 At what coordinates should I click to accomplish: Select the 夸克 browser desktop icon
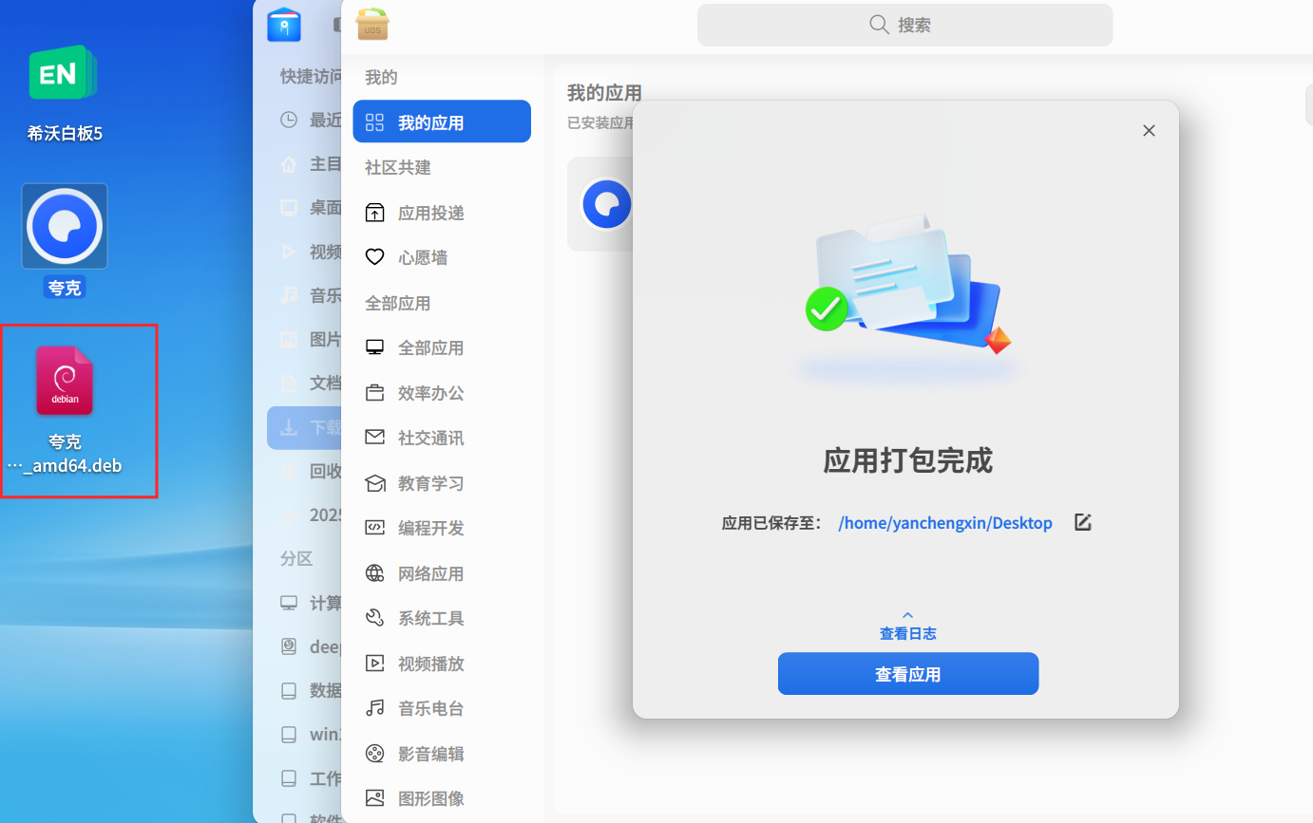point(65,240)
